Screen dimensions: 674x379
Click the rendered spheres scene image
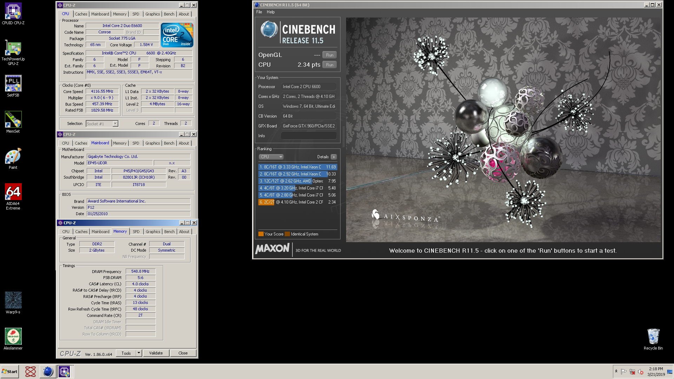(503, 129)
